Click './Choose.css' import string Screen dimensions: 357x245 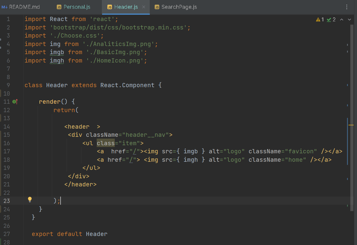coord(75,36)
